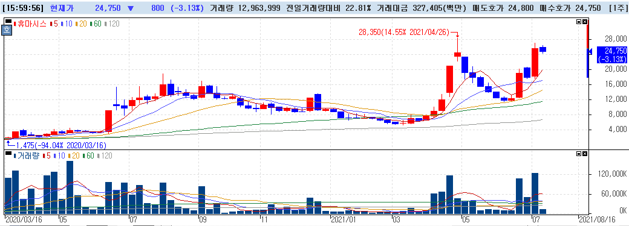Screen dimensions: 629x226
Task: Click the 거래량 12,963,999 value
Action: tap(245, 8)
